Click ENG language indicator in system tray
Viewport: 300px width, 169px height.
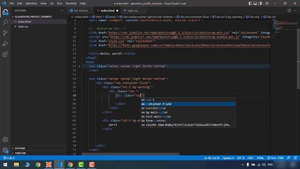[x=270, y=165]
